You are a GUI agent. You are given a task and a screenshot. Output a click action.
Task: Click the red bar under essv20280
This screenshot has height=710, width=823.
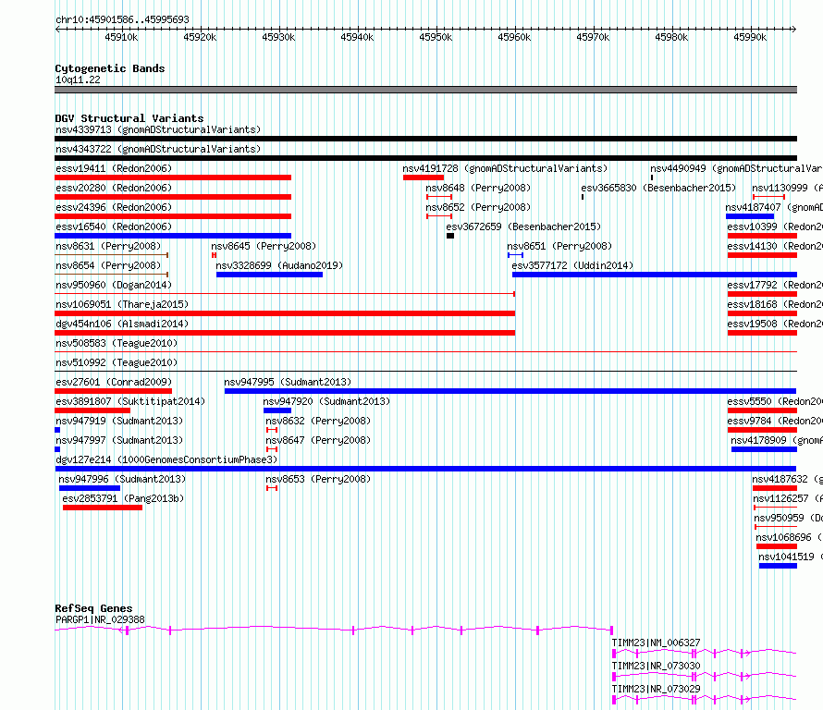173,197
